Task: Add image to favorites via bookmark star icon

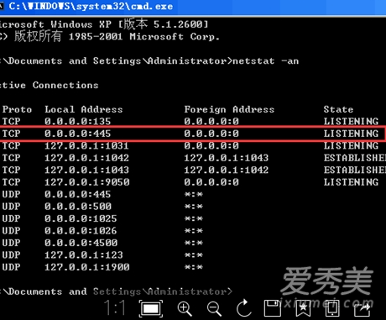Action: tap(303, 308)
